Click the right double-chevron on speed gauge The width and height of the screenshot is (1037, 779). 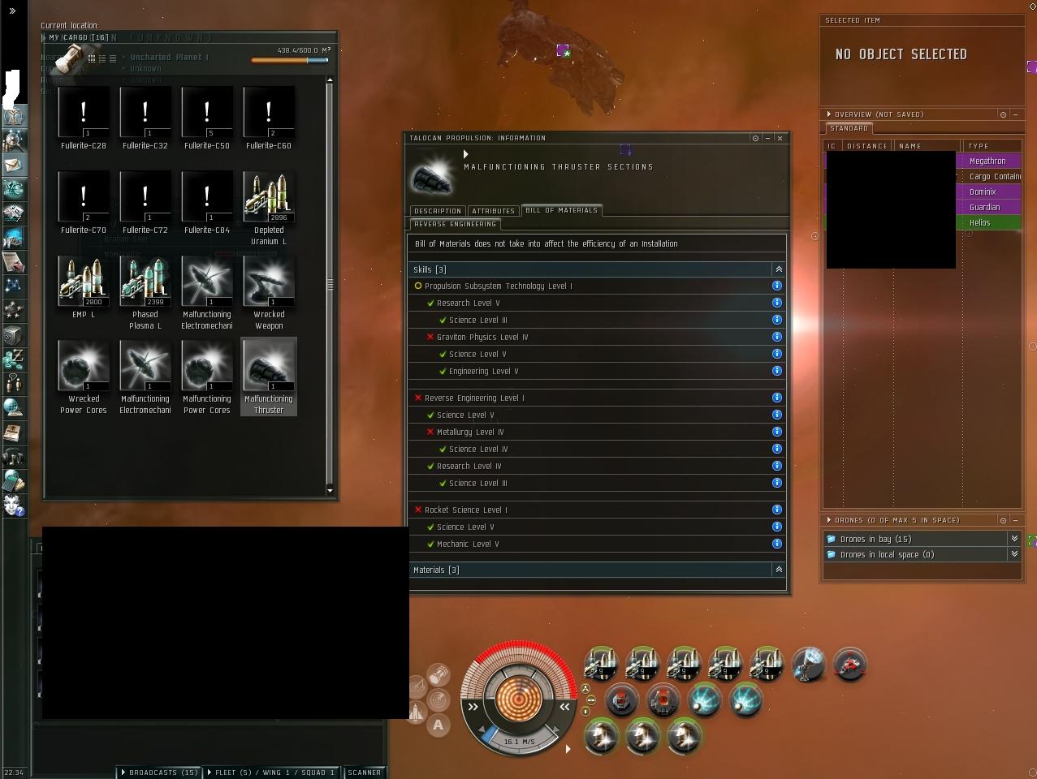(x=564, y=707)
